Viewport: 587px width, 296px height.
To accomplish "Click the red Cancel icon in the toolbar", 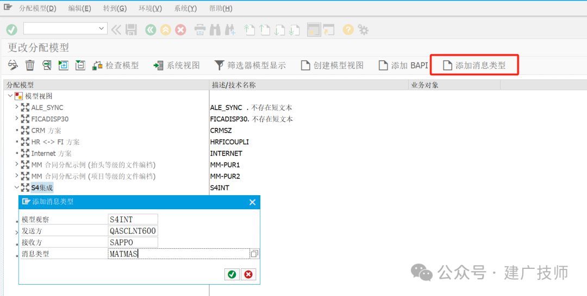I will coord(181,29).
